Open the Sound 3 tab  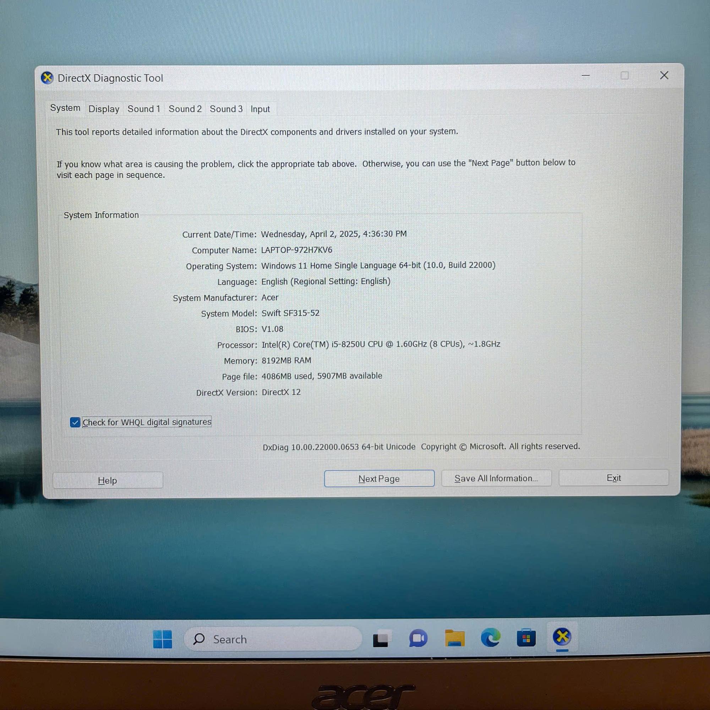pos(226,109)
